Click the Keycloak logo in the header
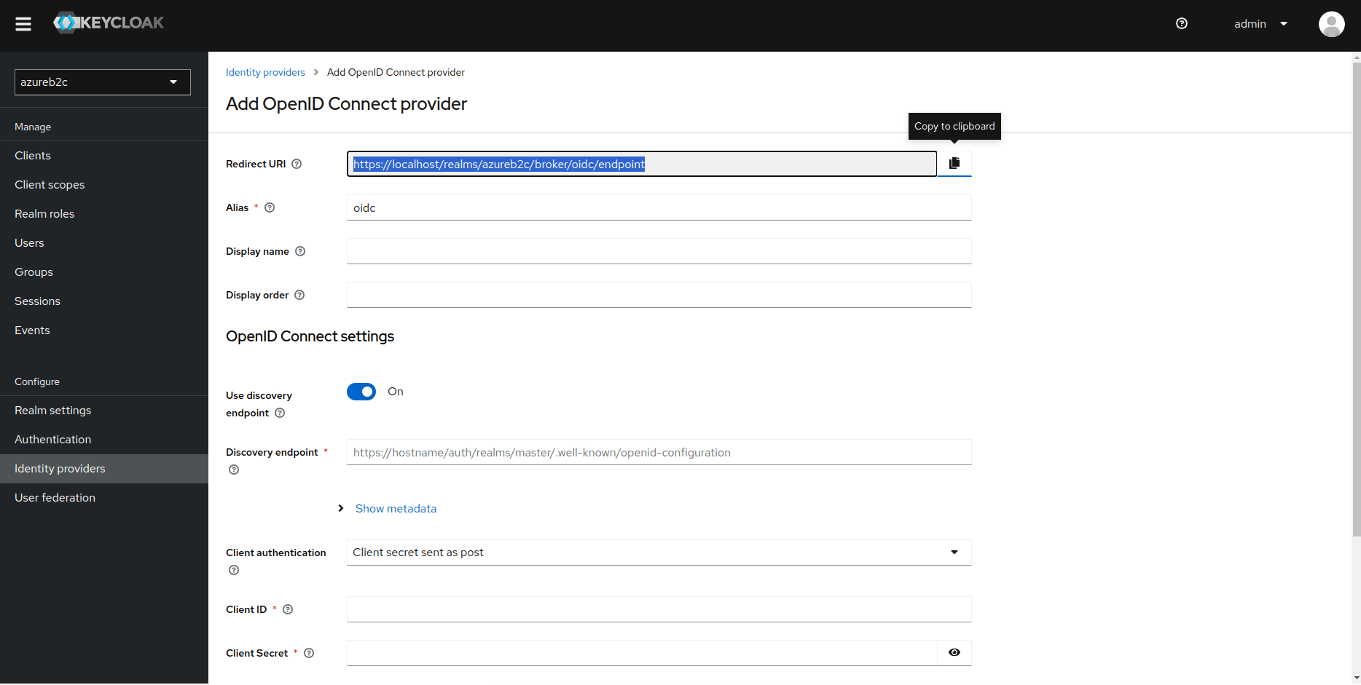Screen dimensions: 1361x685 (x=108, y=23)
